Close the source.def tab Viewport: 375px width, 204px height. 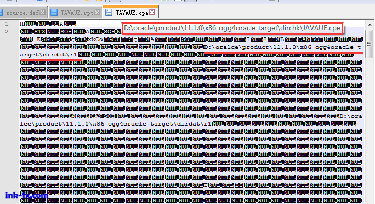pos(43,13)
